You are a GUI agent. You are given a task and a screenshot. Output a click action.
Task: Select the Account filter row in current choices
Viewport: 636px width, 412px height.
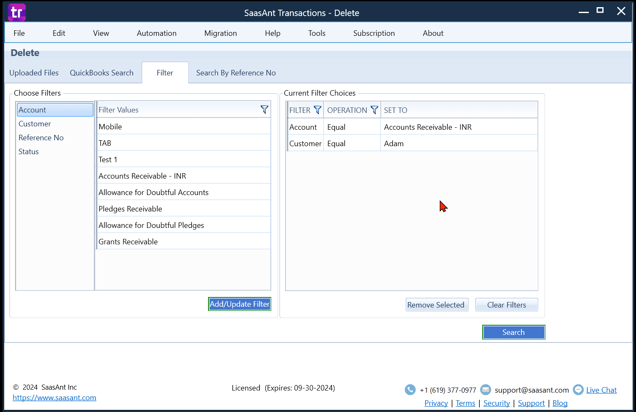(412, 127)
